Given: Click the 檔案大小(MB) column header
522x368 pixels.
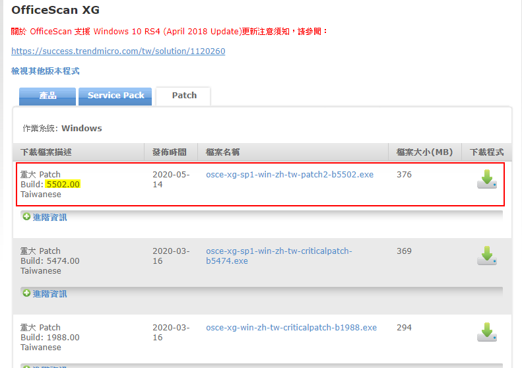Looking at the screenshot, I should (425, 152).
